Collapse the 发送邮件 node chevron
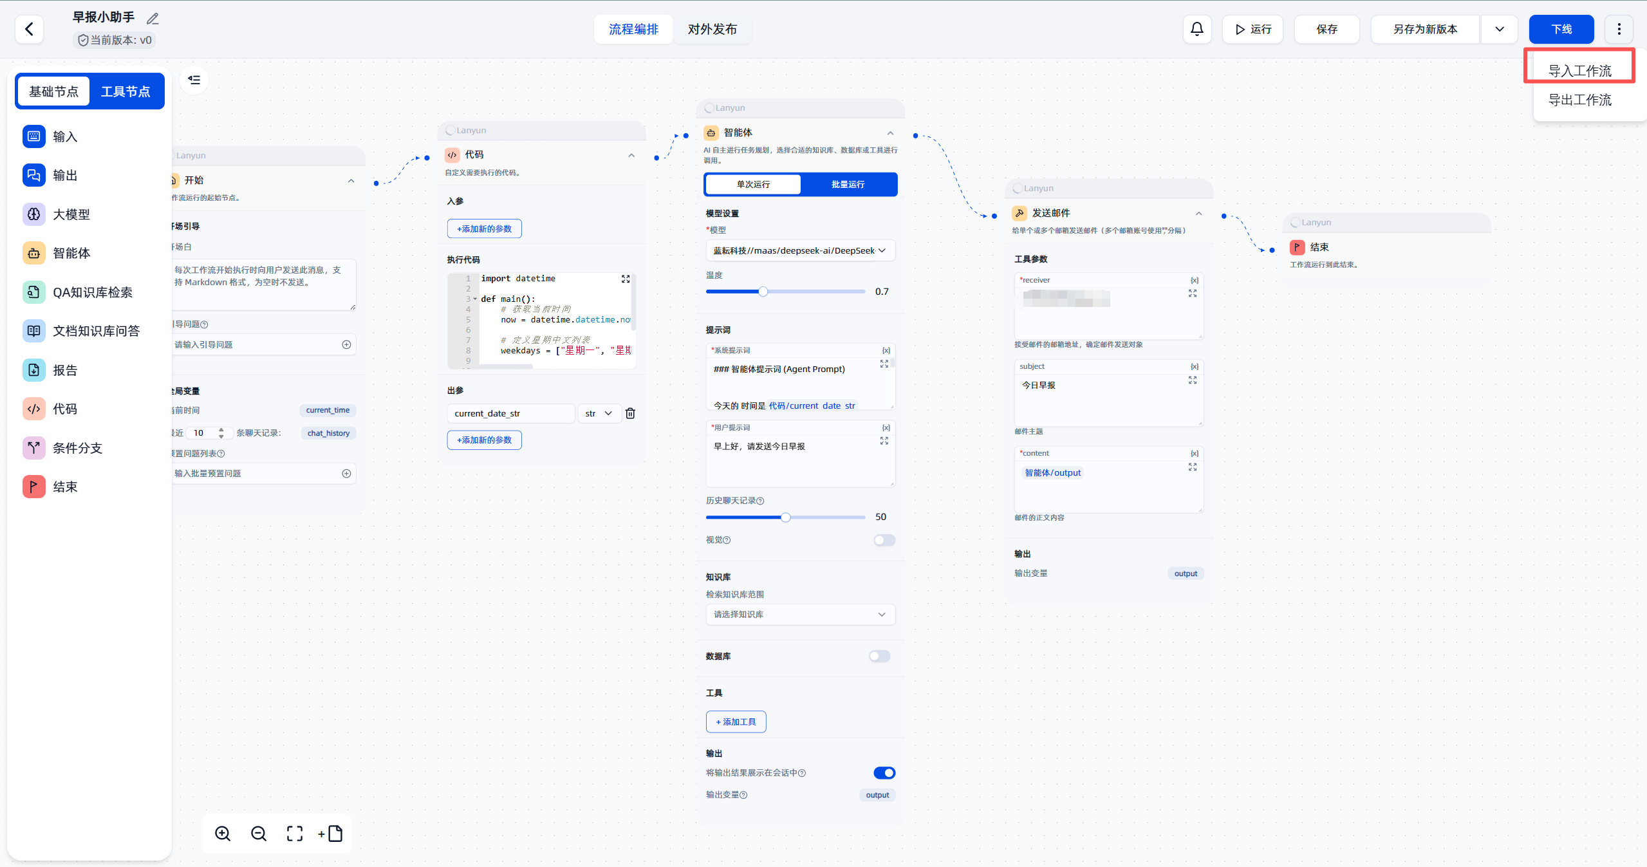 point(1198,213)
